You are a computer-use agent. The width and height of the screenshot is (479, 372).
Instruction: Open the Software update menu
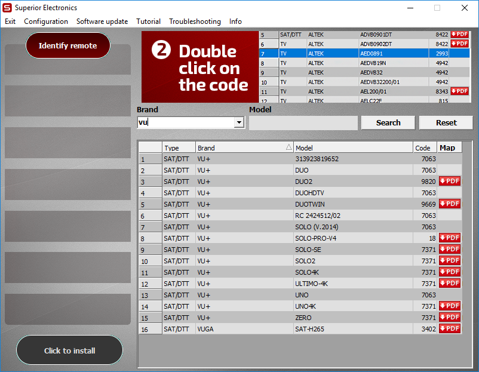pyautogui.click(x=102, y=21)
